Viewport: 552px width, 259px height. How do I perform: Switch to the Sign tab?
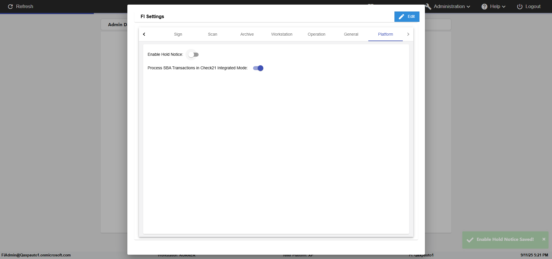click(x=178, y=34)
